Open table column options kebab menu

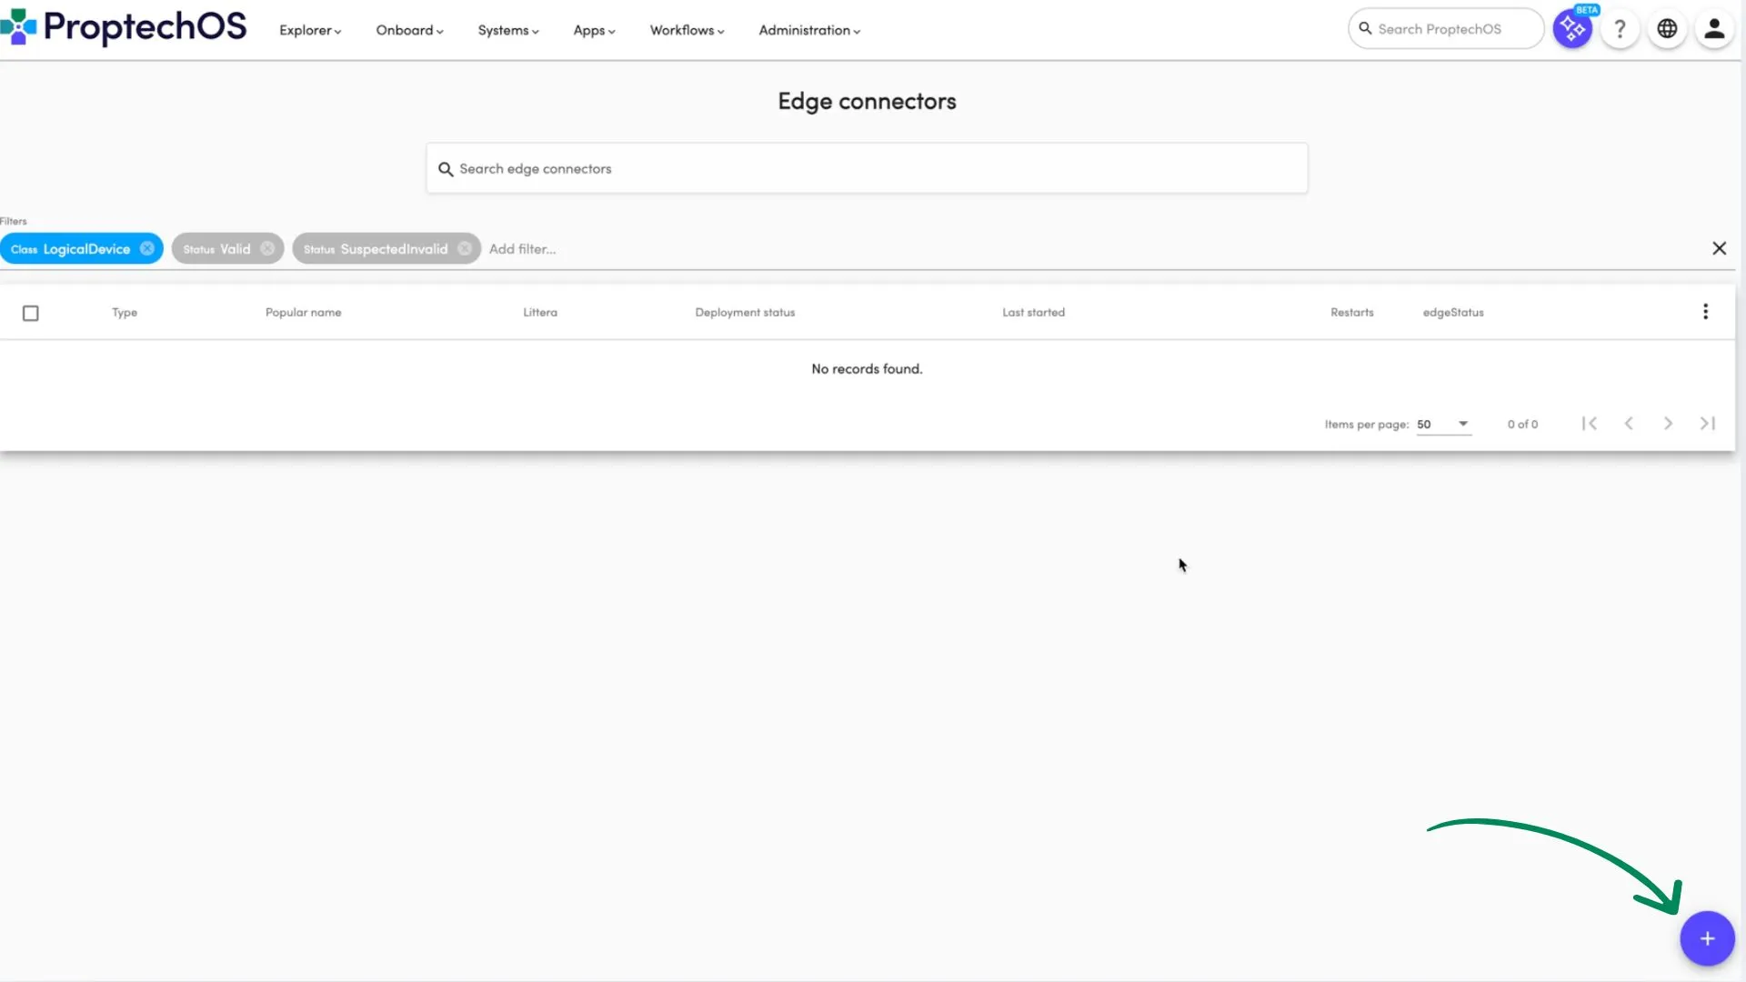point(1705,312)
